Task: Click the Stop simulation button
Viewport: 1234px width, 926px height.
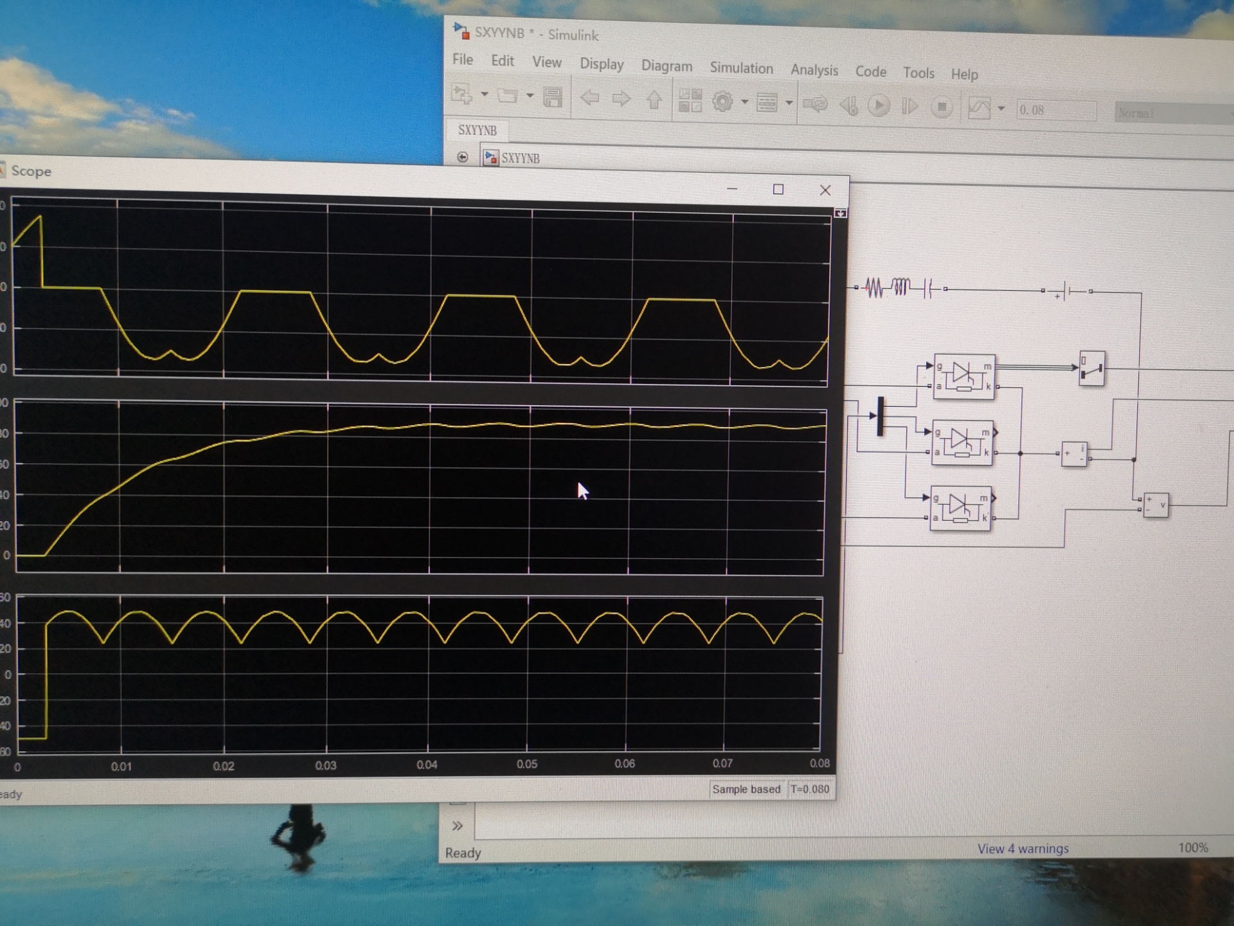Action: pyautogui.click(x=942, y=107)
